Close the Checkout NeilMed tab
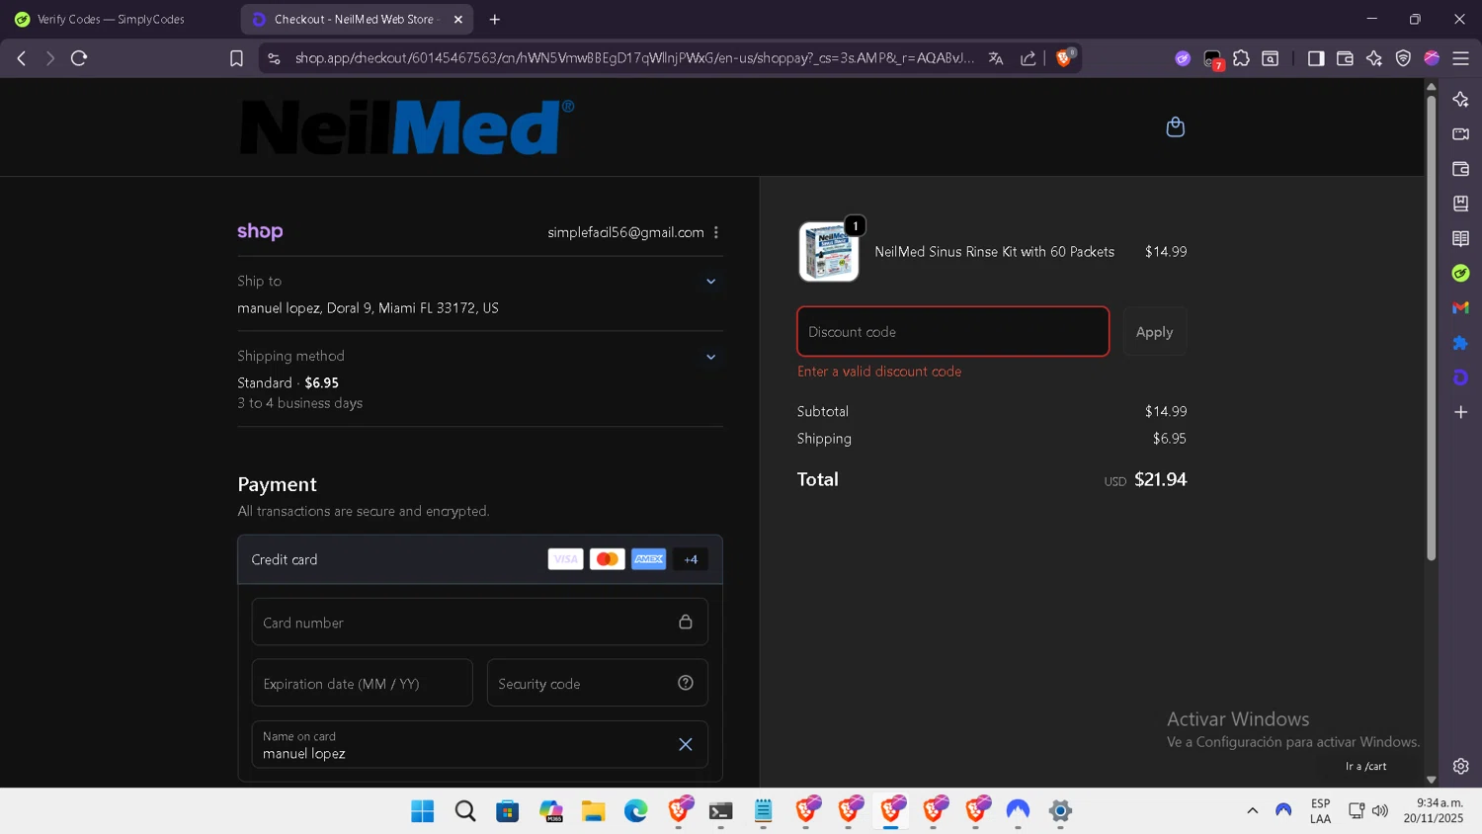The height and width of the screenshot is (834, 1482). coord(458,19)
